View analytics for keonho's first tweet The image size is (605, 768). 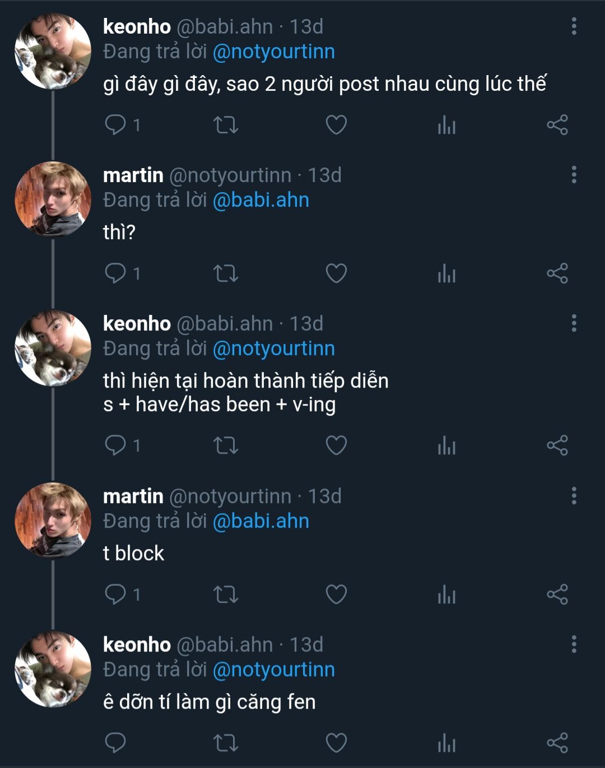(x=446, y=124)
